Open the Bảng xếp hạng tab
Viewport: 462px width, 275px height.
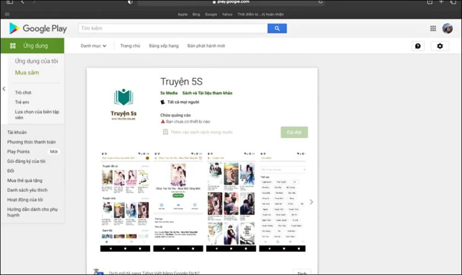[163, 46]
